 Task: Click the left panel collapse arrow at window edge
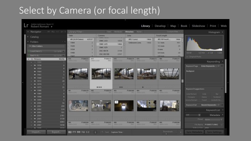(23, 82)
